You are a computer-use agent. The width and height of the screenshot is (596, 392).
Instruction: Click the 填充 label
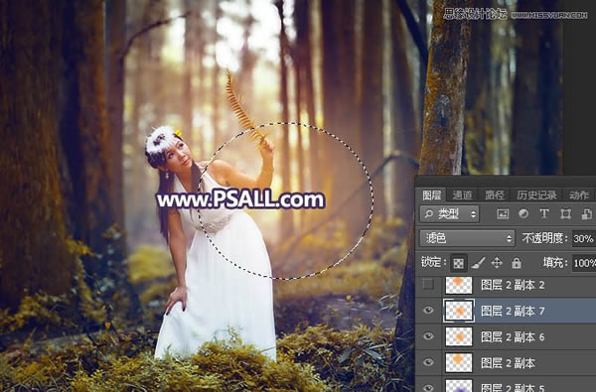tap(554, 263)
